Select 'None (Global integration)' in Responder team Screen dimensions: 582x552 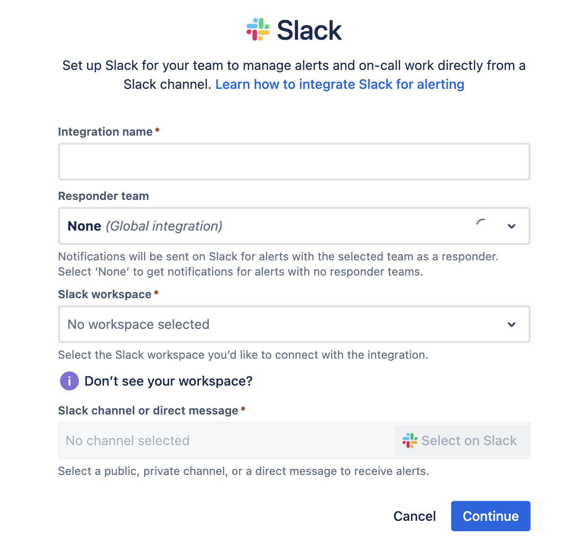[145, 226]
